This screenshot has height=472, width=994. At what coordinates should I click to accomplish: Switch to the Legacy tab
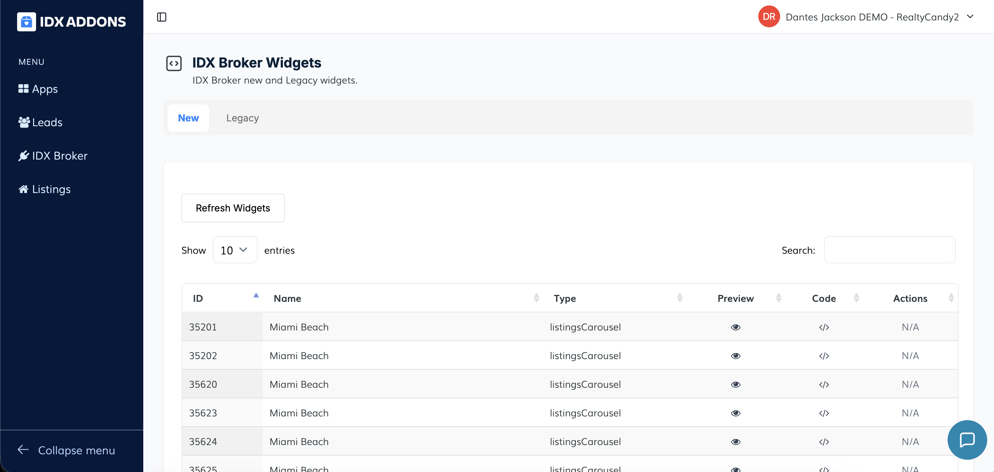click(242, 118)
